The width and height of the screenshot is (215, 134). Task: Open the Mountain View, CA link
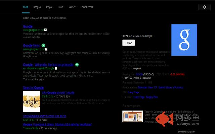148,87
